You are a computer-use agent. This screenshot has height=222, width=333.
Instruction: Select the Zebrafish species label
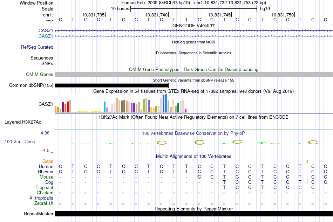[44, 203]
